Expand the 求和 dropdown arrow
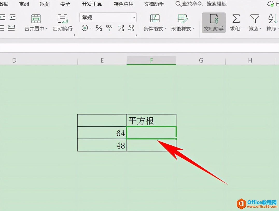 pos(242,29)
